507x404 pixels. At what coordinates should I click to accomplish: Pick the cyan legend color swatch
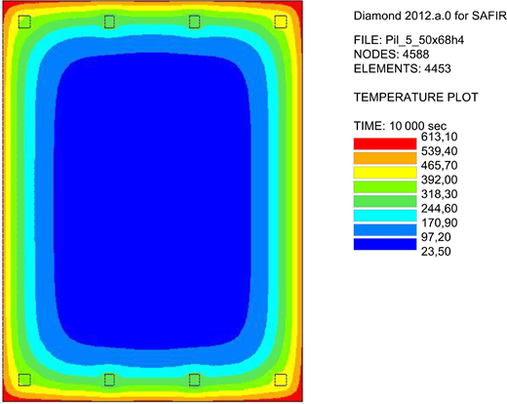click(385, 216)
